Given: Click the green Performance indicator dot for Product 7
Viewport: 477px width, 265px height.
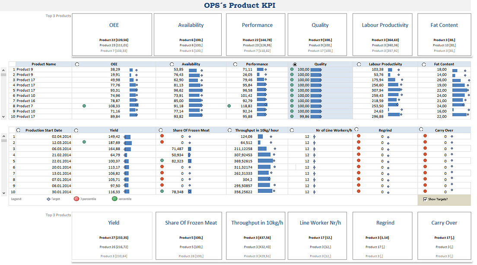Looking at the screenshot, I should [x=229, y=106].
